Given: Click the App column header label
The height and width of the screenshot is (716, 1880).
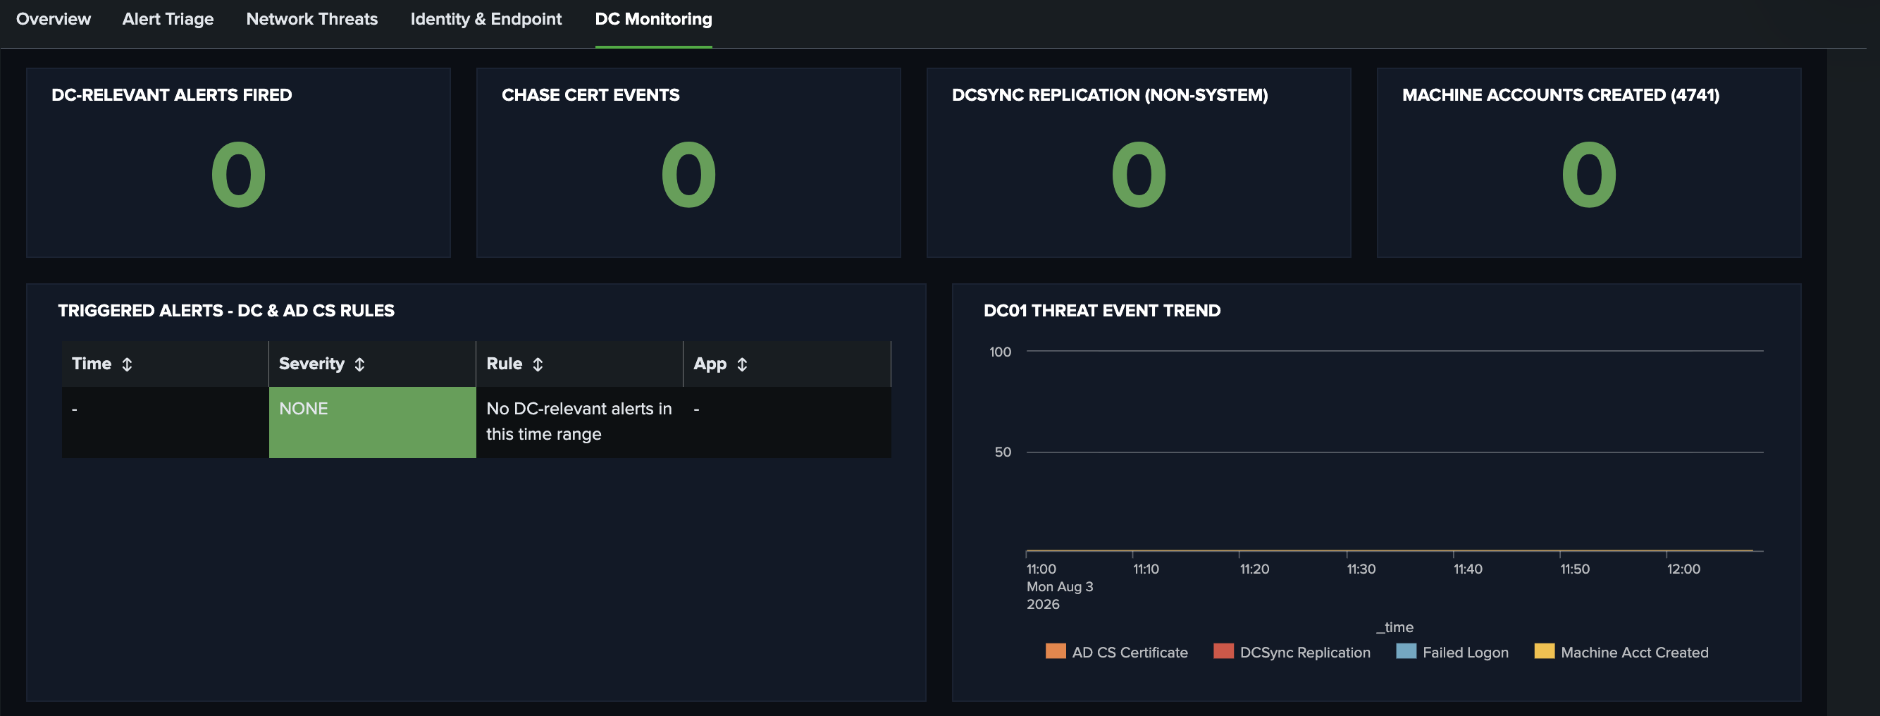Looking at the screenshot, I should [x=710, y=364].
